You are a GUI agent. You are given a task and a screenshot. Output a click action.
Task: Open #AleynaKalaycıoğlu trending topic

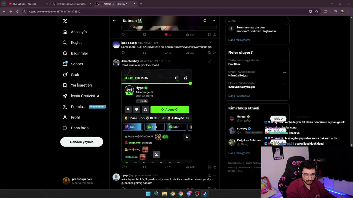tap(241, 87)
